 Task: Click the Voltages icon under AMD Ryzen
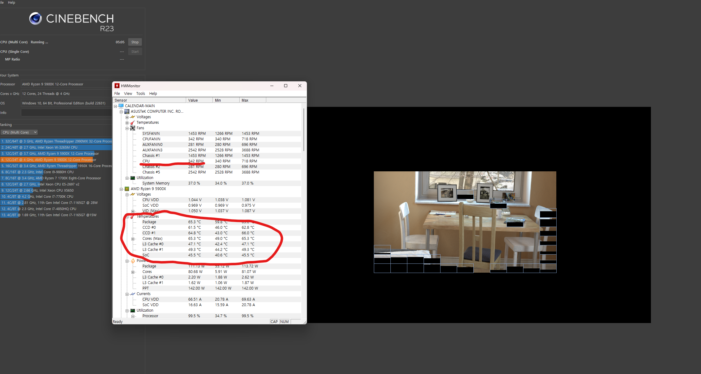coord(133,194)
